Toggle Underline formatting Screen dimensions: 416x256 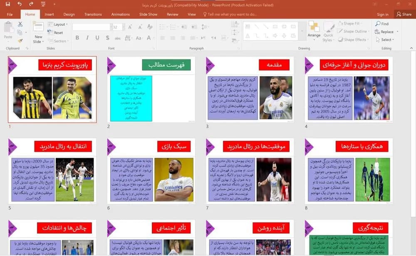(x=97, y=38)
